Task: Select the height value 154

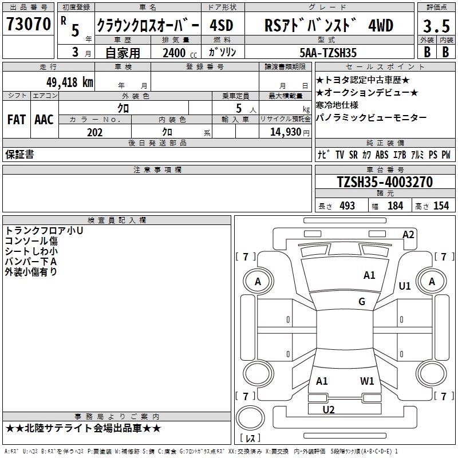Action: pyautogui.click(x=441, y=206)
